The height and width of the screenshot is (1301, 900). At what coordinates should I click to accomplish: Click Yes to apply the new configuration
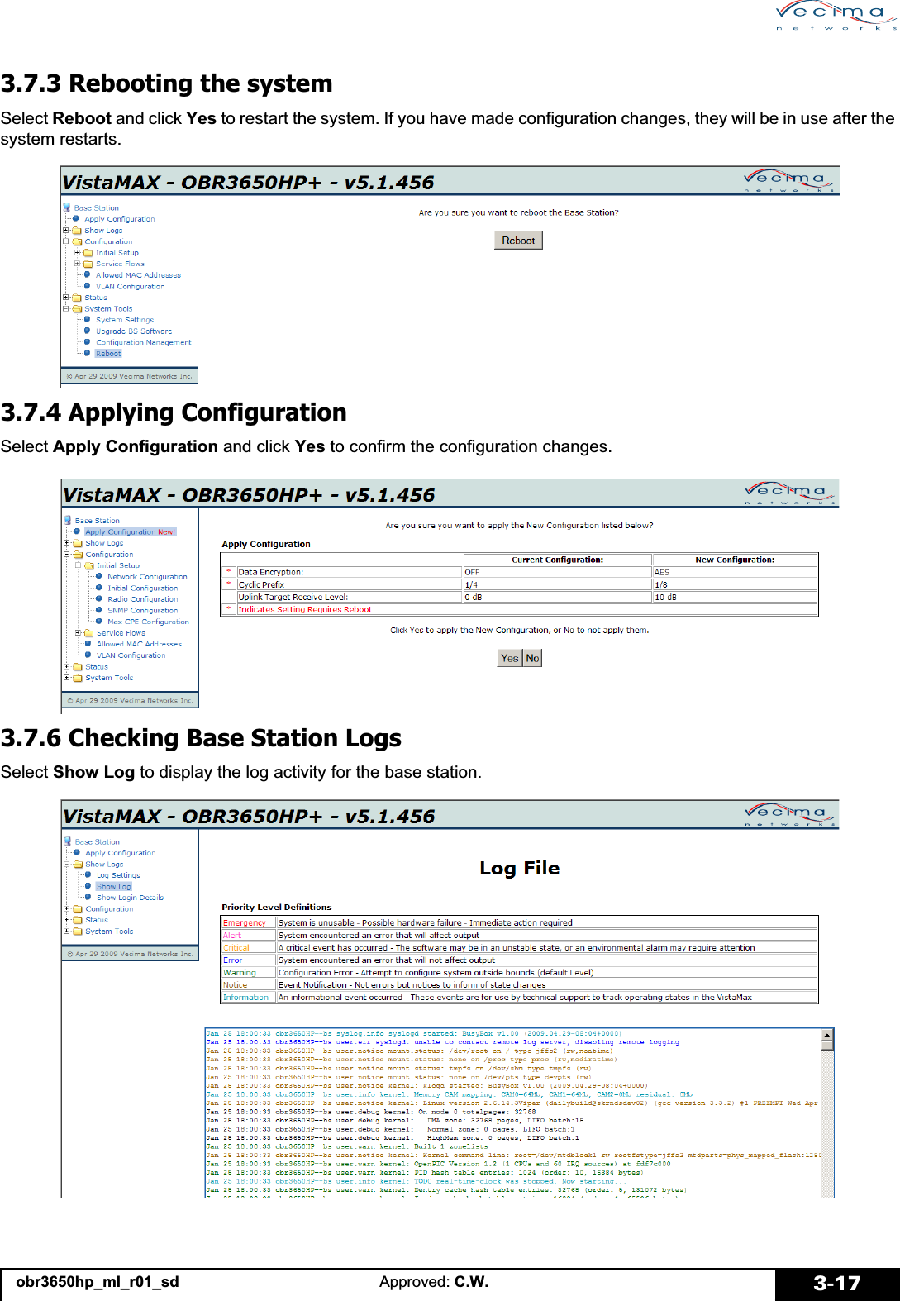pos(510,658)
